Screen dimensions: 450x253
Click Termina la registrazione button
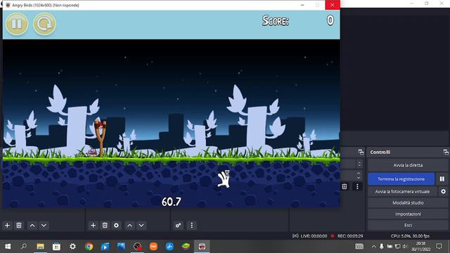click(x=401, y=179)
